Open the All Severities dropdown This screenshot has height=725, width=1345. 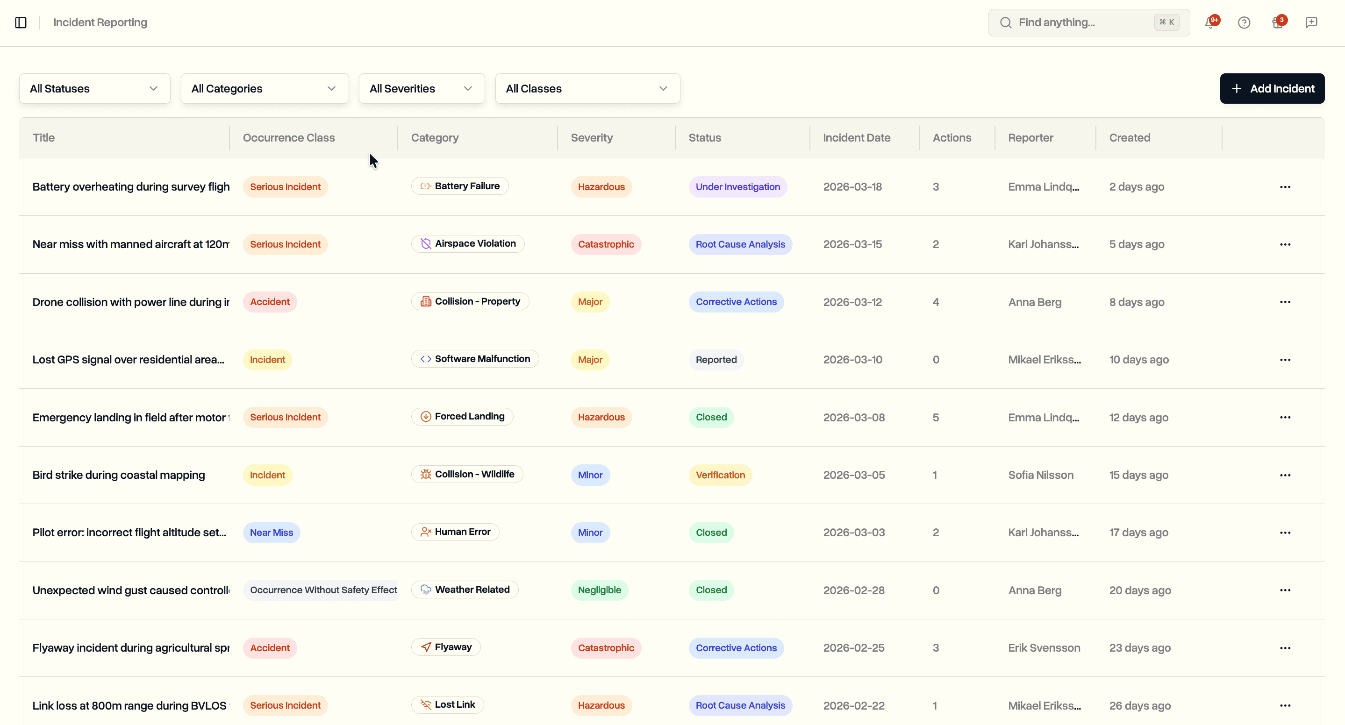[421, 88]
